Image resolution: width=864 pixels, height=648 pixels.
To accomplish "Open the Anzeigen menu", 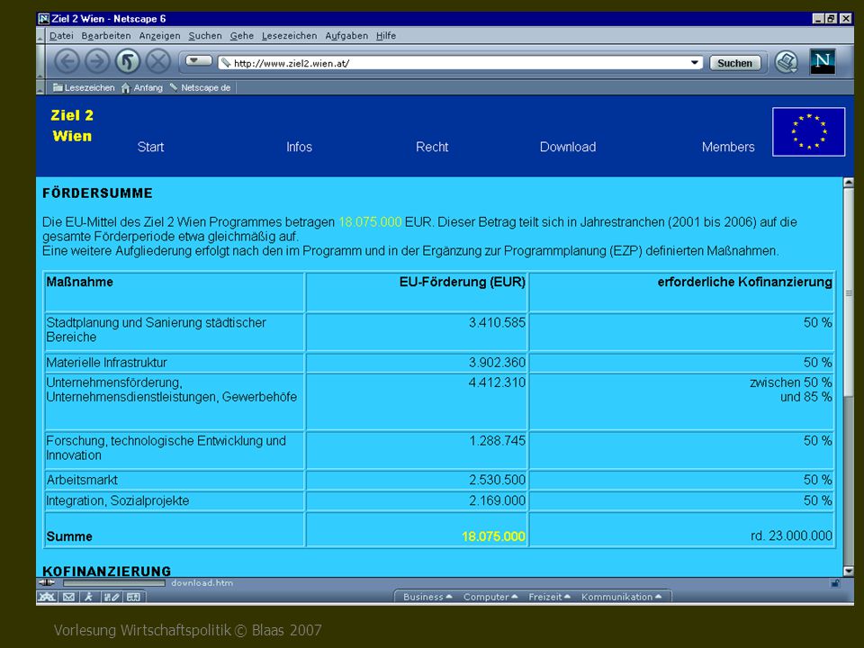I will click(160, 36).
